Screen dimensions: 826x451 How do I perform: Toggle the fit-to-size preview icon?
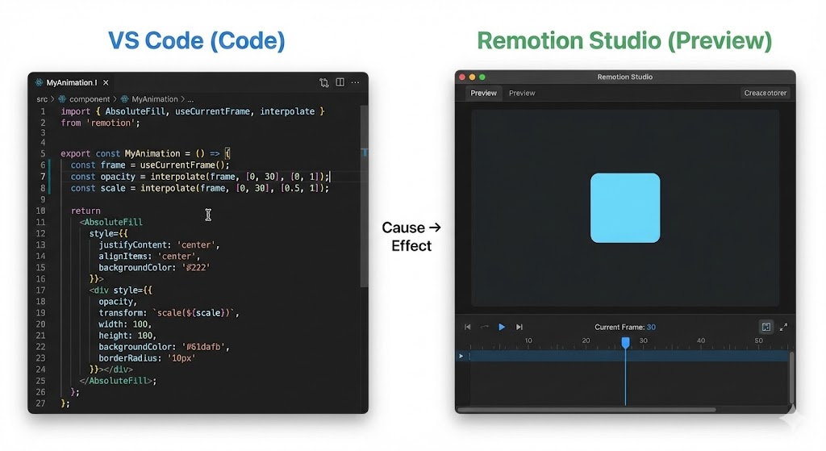click(x=766, y=327)
